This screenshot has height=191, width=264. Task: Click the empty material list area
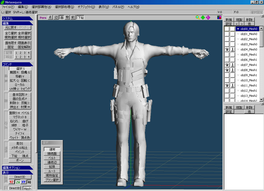[x=244, y=151]
